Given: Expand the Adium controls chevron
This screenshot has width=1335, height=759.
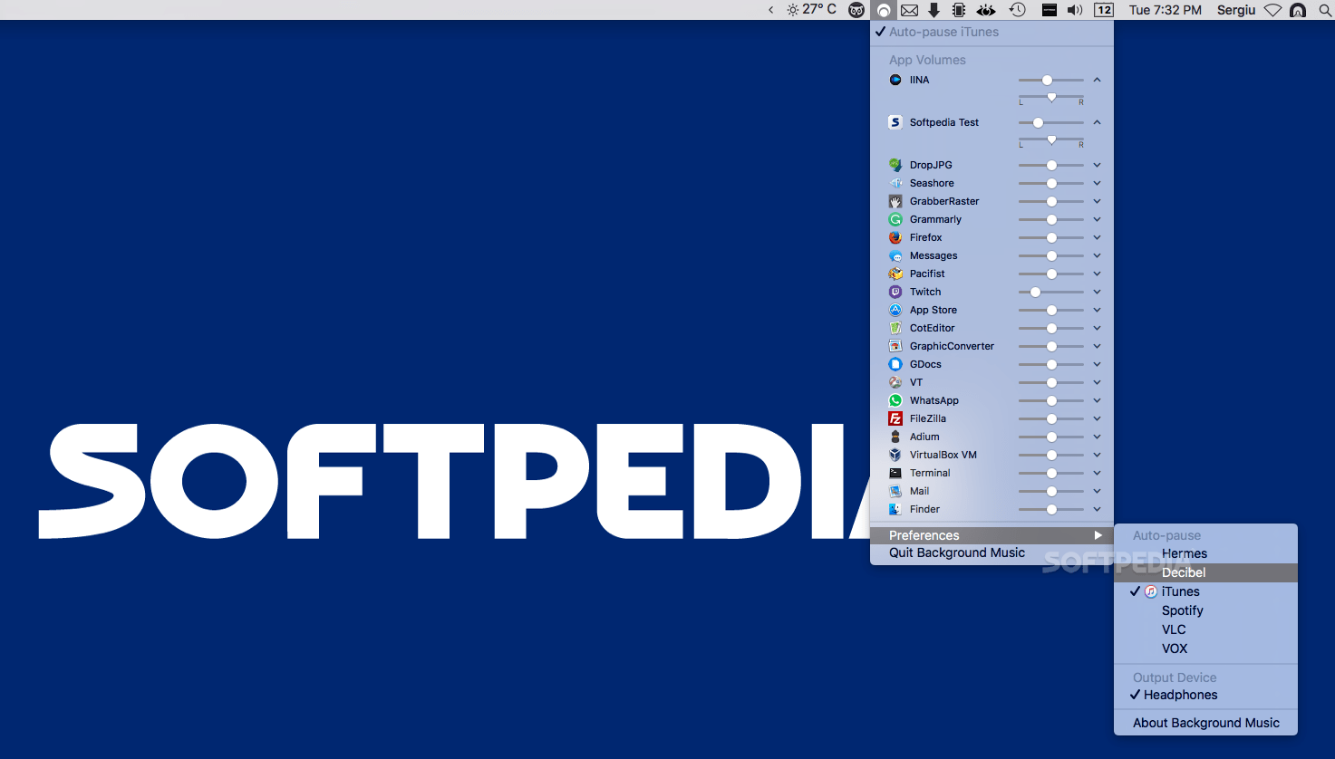Looking at the screenshot, I should point(1097,437).
